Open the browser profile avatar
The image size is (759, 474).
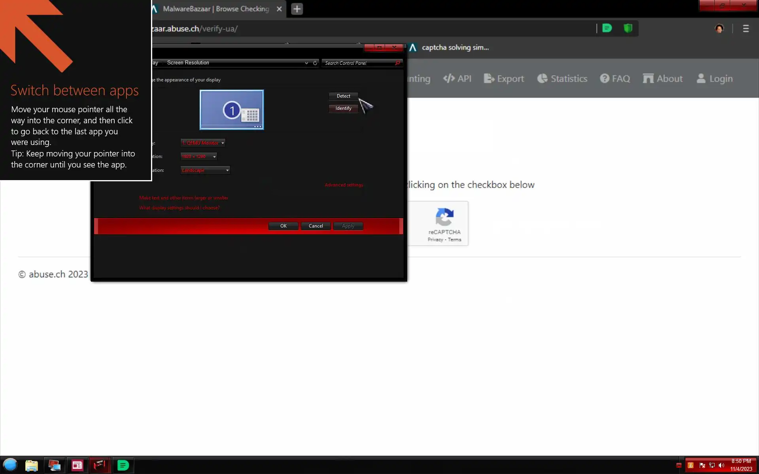719,28
